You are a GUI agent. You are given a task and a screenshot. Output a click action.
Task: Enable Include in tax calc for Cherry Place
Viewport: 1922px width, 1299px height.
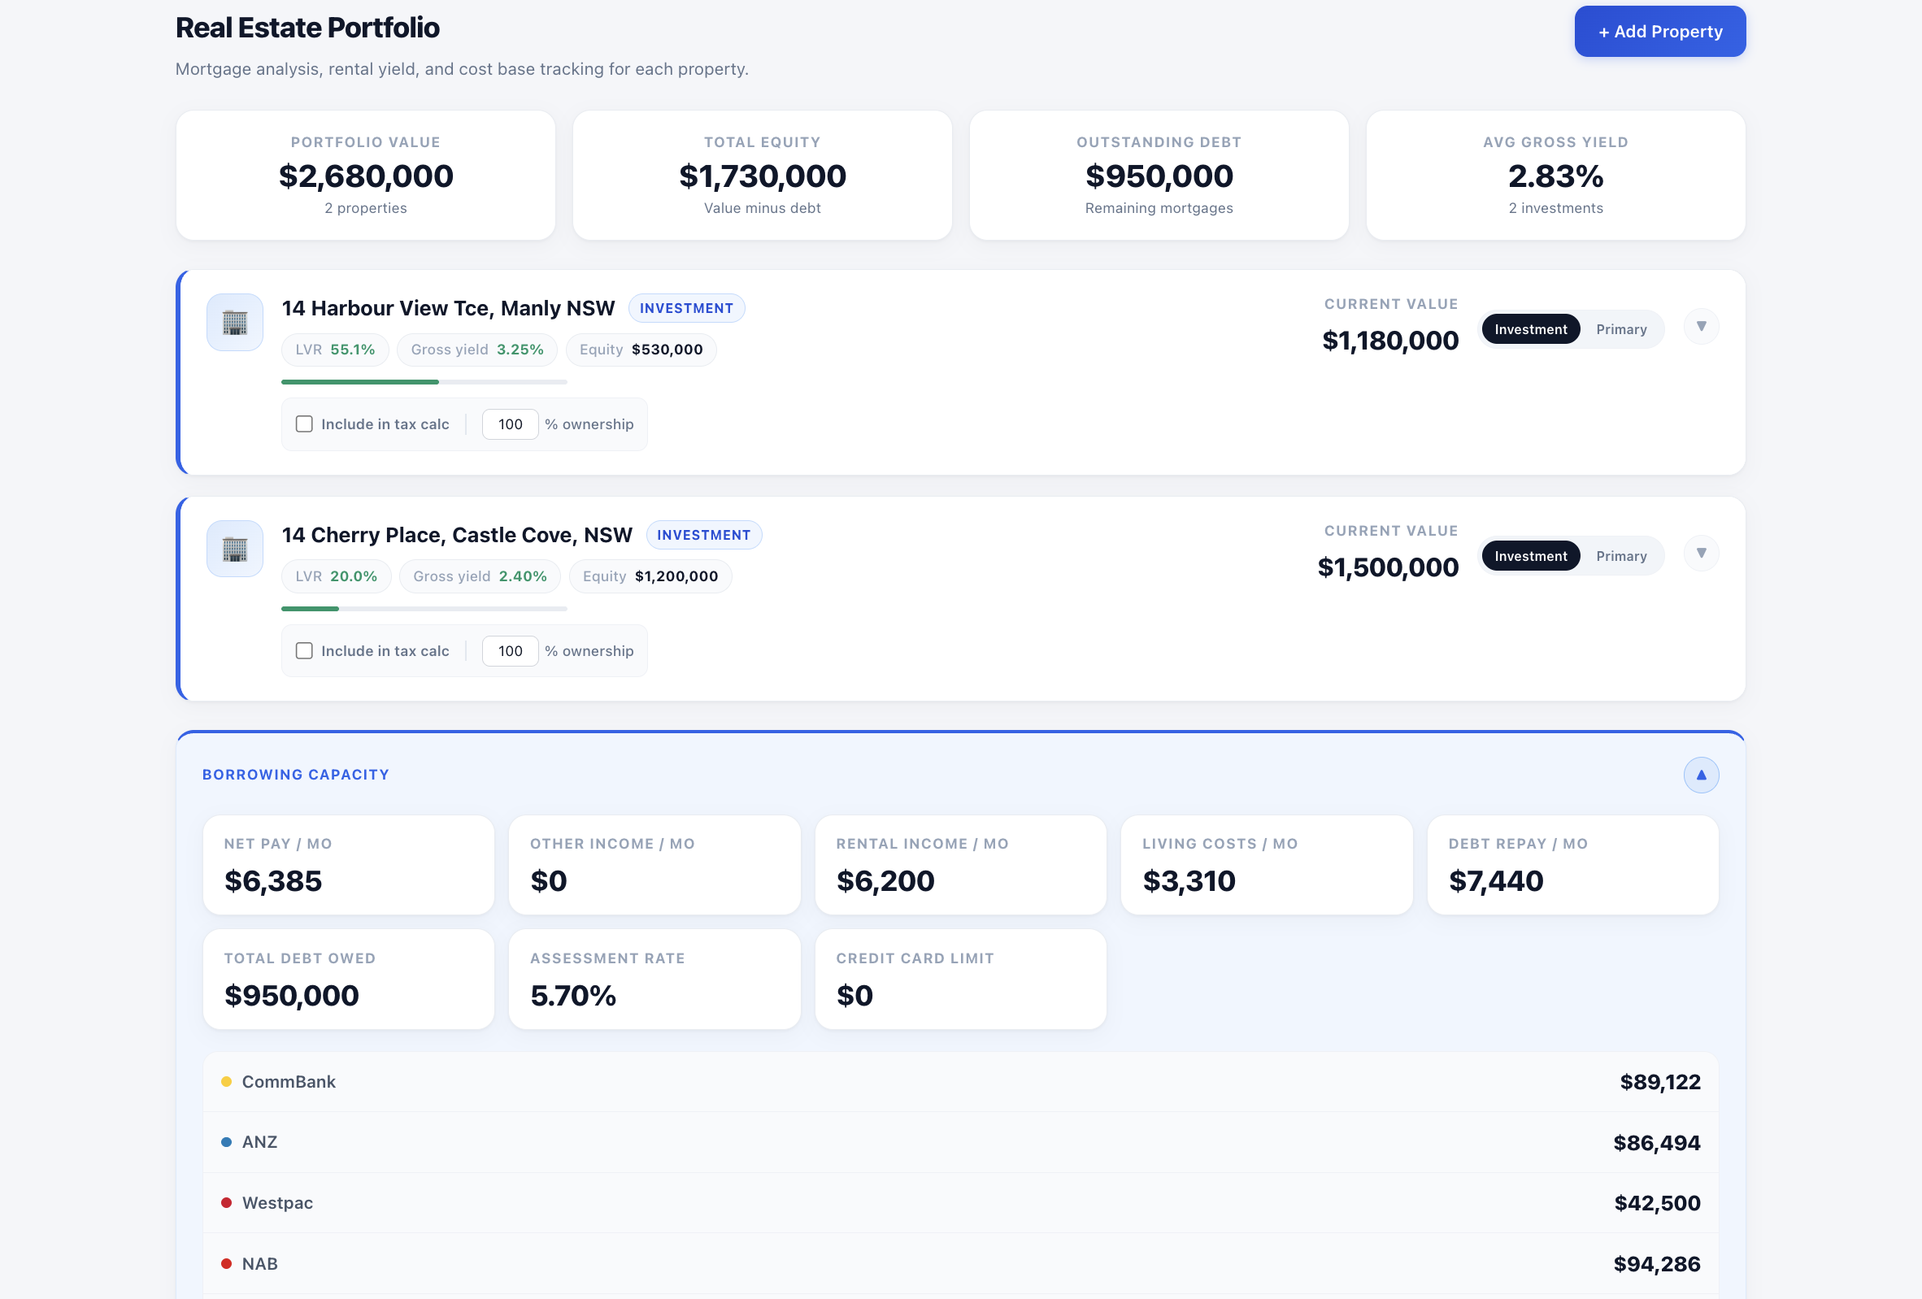[x=304, y=651]
